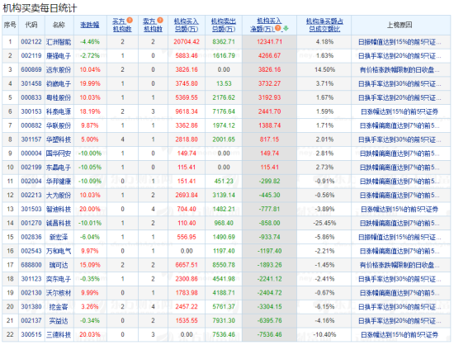454x345 pixels.
Task: Open stock code 001270 link
Action: click(31, 223)
